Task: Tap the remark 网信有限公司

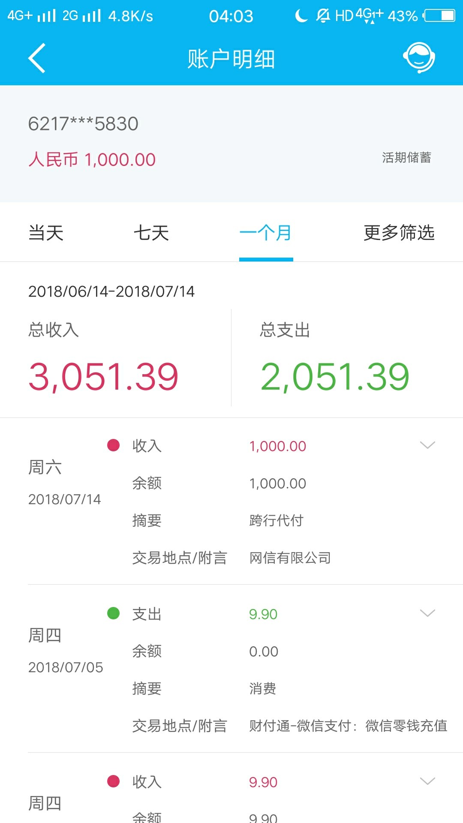Action: coord(290,558)
